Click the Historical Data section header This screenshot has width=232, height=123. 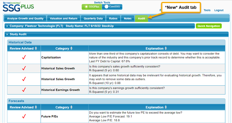click(x=116, y=42)
